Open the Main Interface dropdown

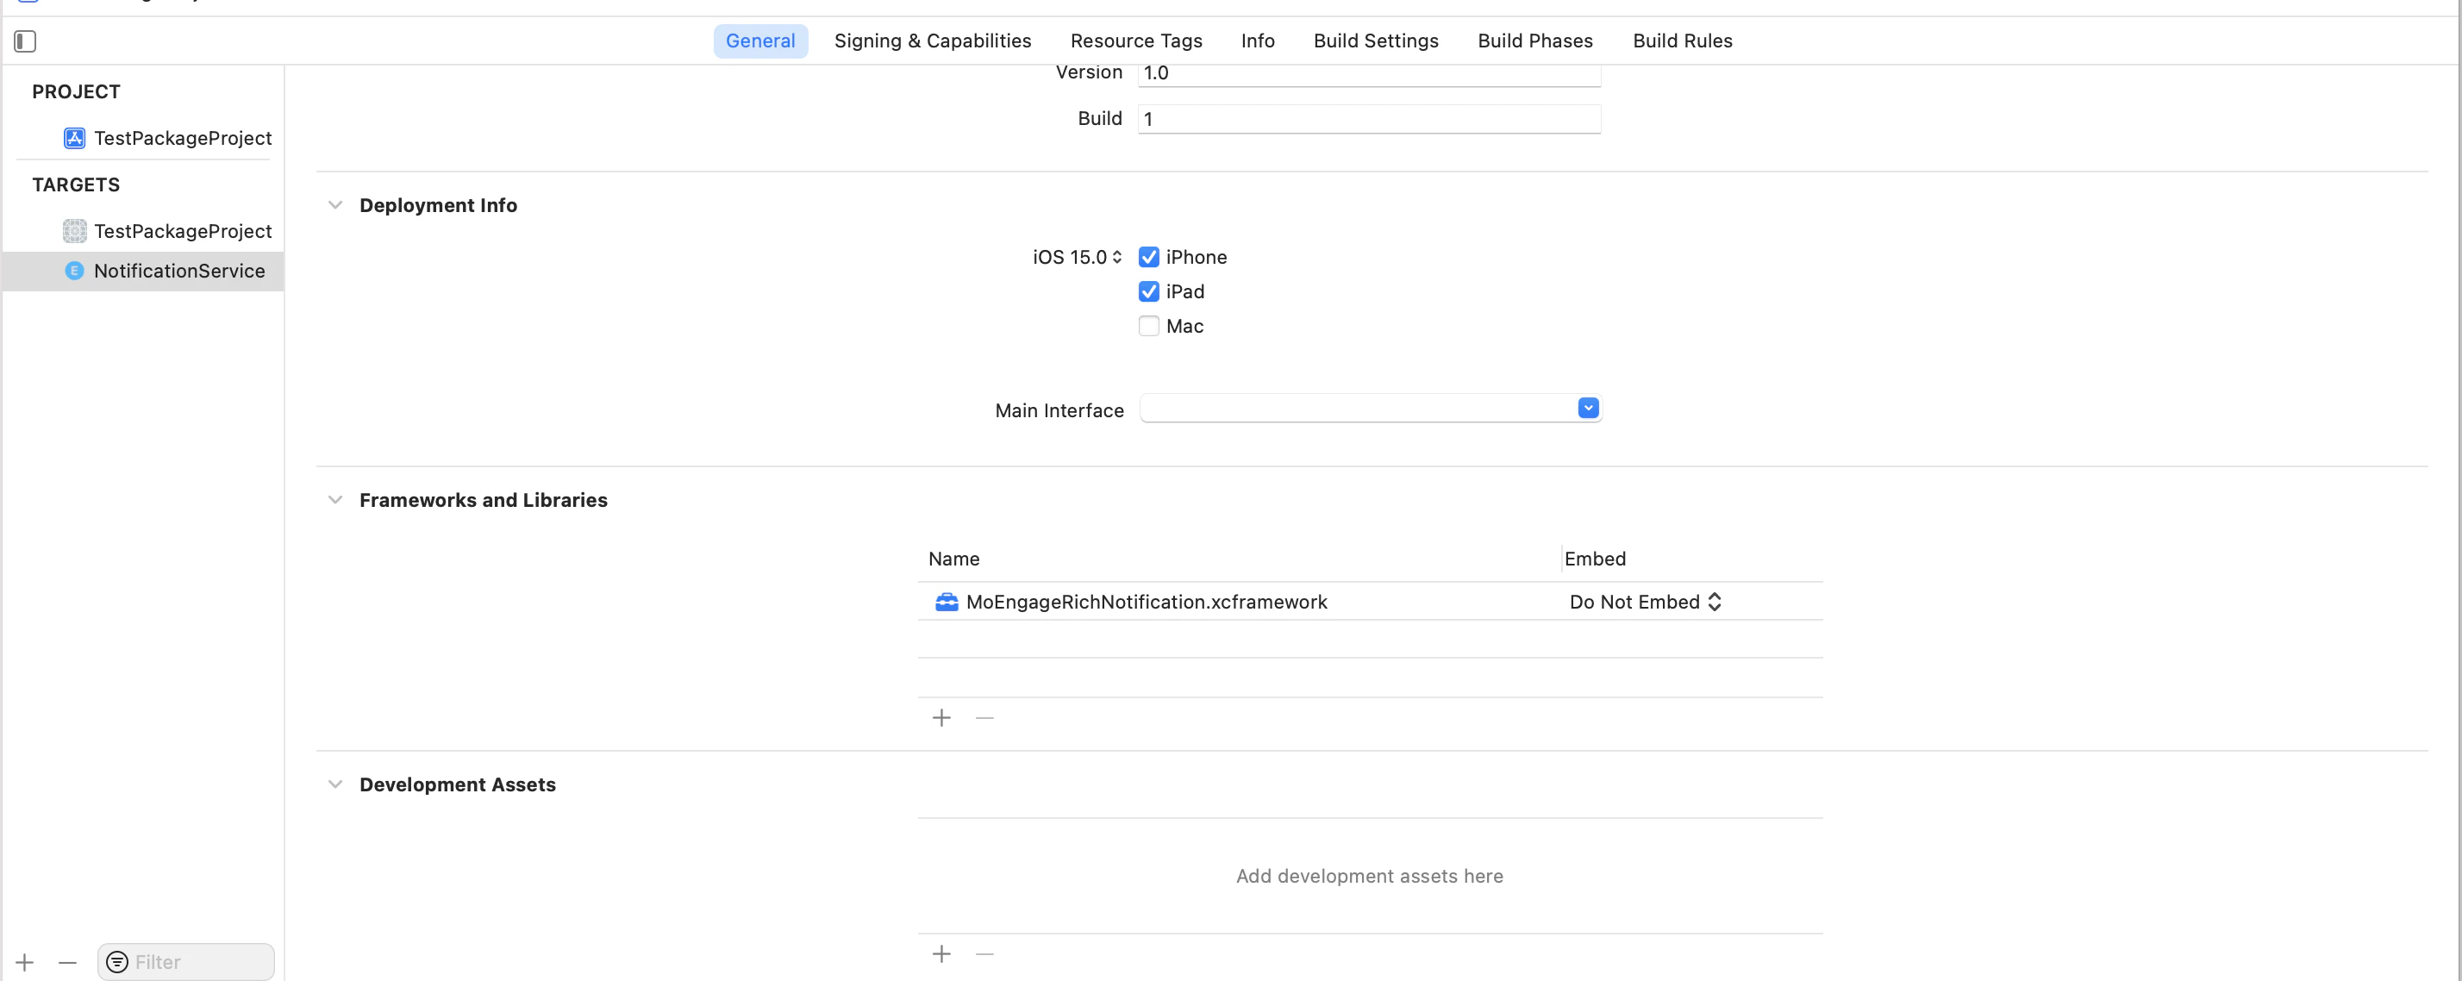[x=1588, y=409]
